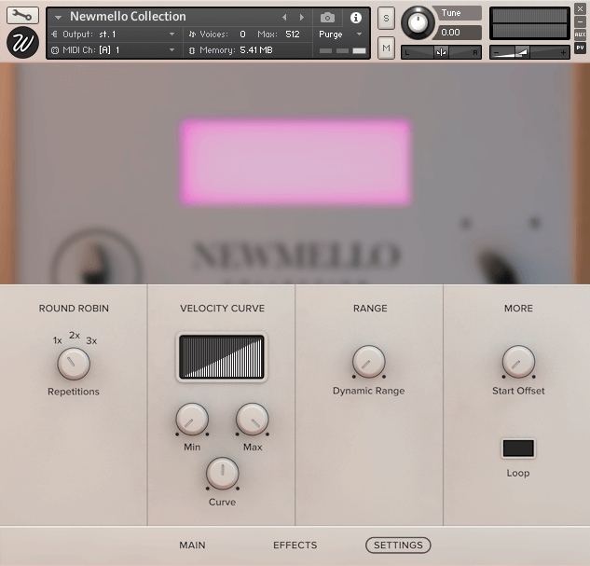The width and height of the screenshot is (590, 566).
Task: Click the Tune knob
Action: coord(418,22)
